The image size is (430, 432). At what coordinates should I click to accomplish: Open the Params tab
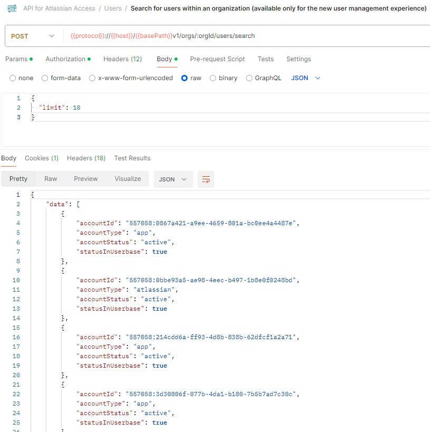tap(19, 59)
